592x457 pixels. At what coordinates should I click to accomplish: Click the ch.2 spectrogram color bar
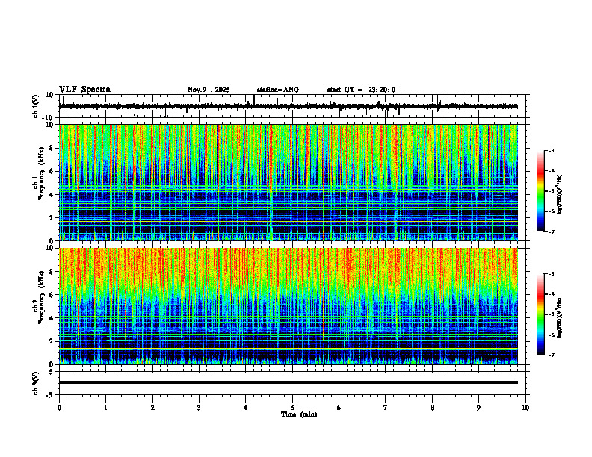pyautogui.click(x=541, y=314)
